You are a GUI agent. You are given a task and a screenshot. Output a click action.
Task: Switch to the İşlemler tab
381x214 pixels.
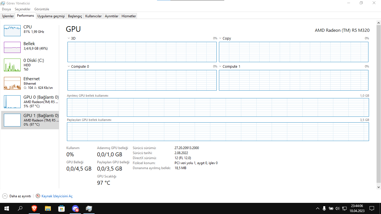(x=8, y=16)
